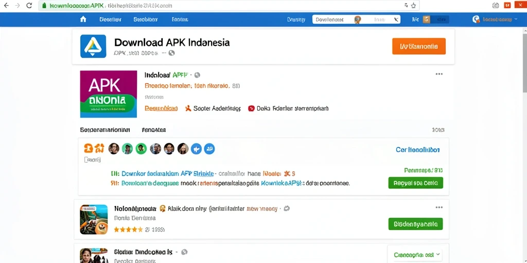Click the Delka Fidenlar yerrentpirkarh label

(293, 108)
